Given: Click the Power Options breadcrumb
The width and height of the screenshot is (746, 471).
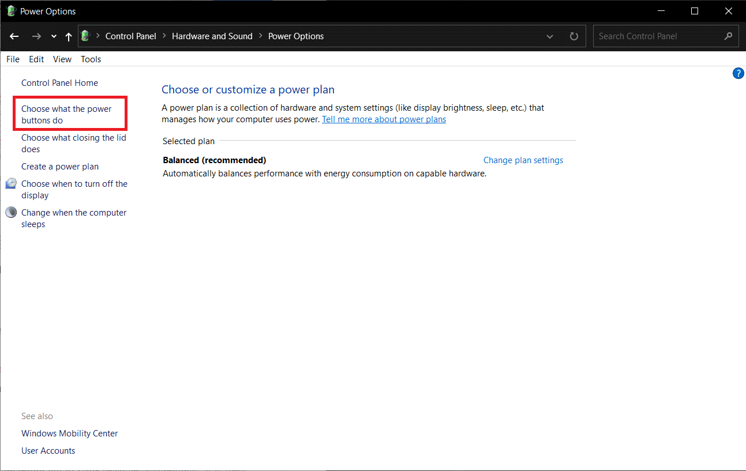Looking at the screenshot, I should pyautogui.click(x=296, y=36).
